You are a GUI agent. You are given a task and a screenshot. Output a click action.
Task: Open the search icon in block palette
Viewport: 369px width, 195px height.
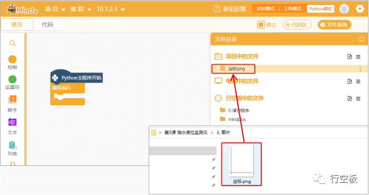pos(12,43)
